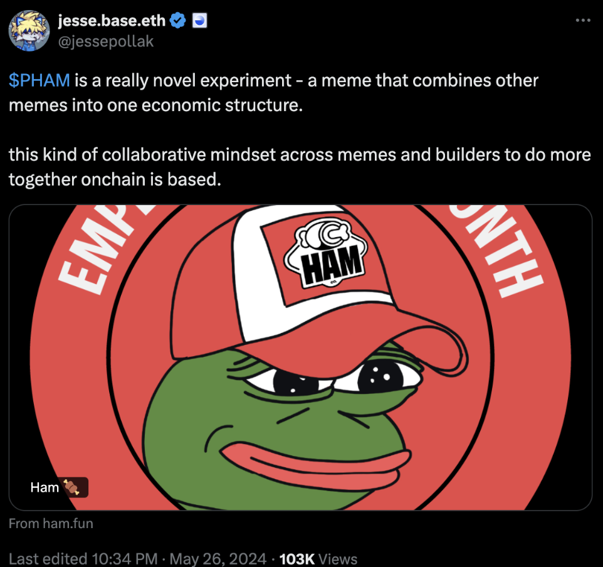This screenshot has width=603, height=567.
Task: Open the @jessepollak handle link
Action: tap(106, 41)
